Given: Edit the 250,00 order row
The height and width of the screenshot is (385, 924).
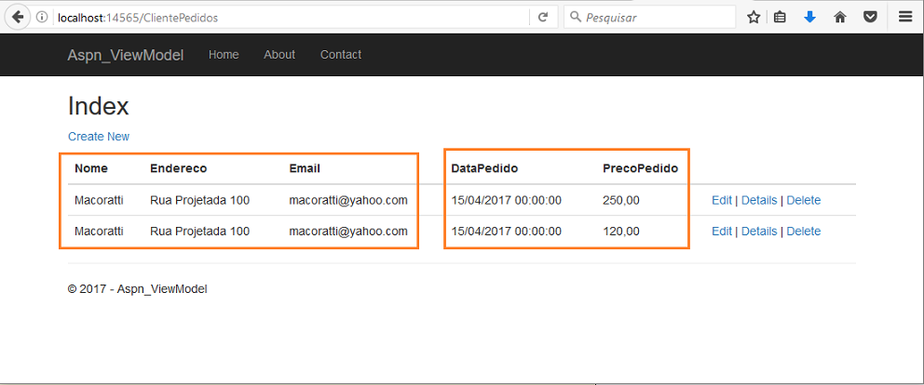Looking at the screenshot, I should pos(721,200).
